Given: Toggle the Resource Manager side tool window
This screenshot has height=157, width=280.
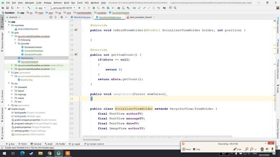Looking at the screenshot, I should click(x=2, y=42).
